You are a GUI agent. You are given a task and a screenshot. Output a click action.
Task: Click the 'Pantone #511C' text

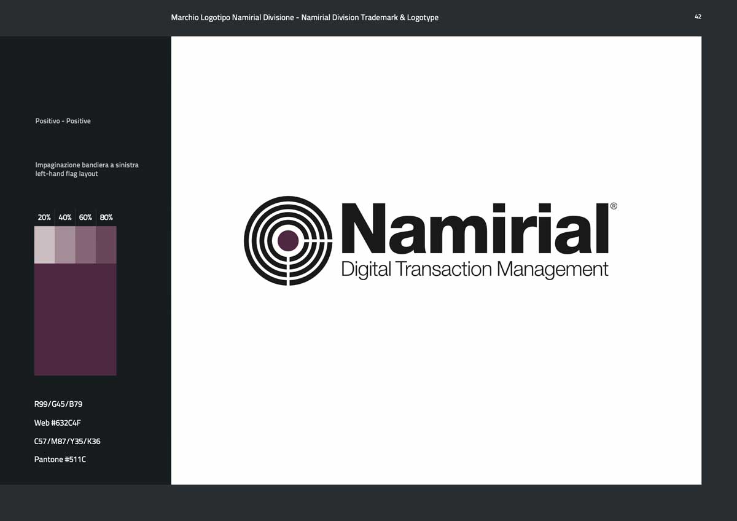coord(60,460)
